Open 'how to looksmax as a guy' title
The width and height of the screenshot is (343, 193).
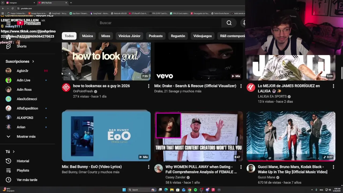[101, 86]
